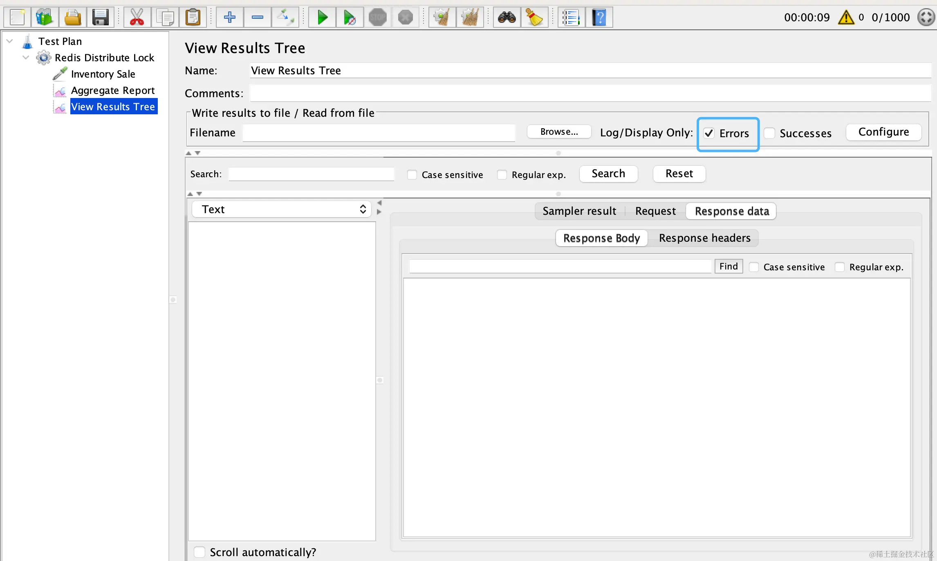The height and width of the screenshot is (561, 937).
Task: Click the warning triangle log indicator
Action: point(846,18)
